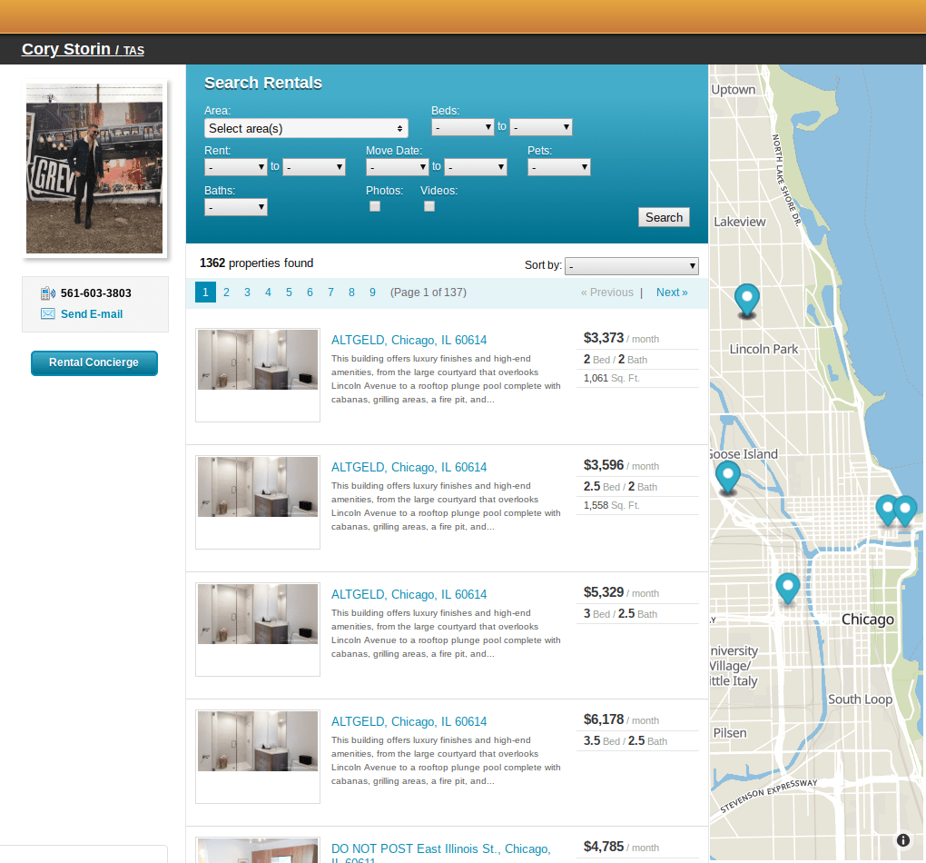Toggle the Videos checkbox

coord(429,206)
